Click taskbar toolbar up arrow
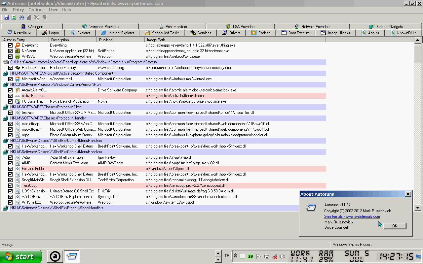The image size is (423, 264). pyautogui.click(x=218, y=253)
